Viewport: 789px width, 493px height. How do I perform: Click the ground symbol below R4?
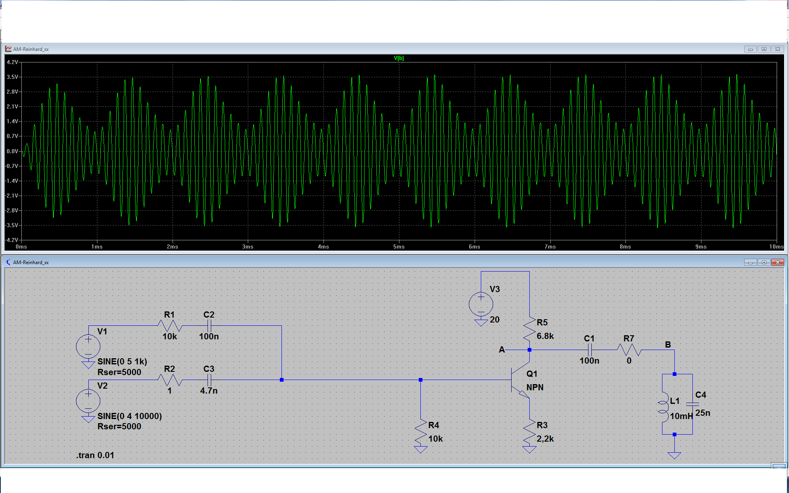[421, 449]
